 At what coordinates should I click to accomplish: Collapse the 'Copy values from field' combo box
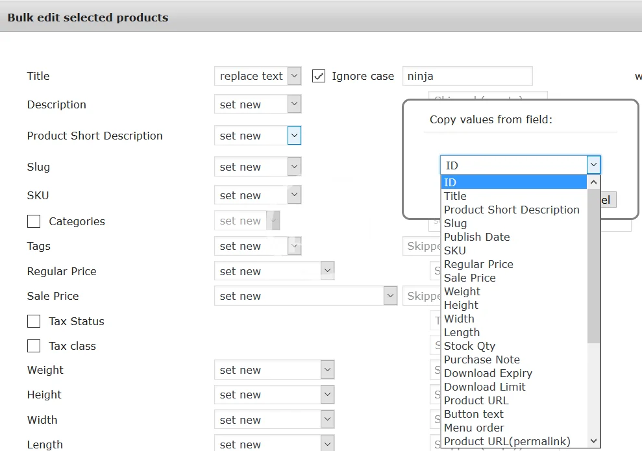pos(593,165)
